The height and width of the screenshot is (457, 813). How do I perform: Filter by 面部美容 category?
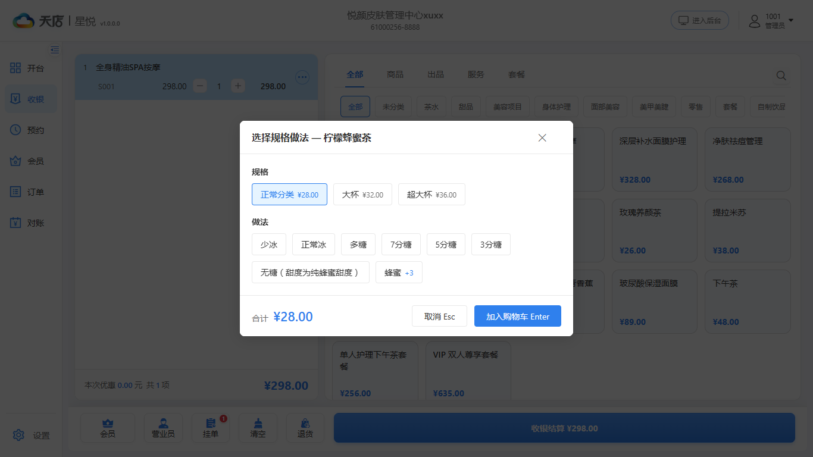[605, 107]
